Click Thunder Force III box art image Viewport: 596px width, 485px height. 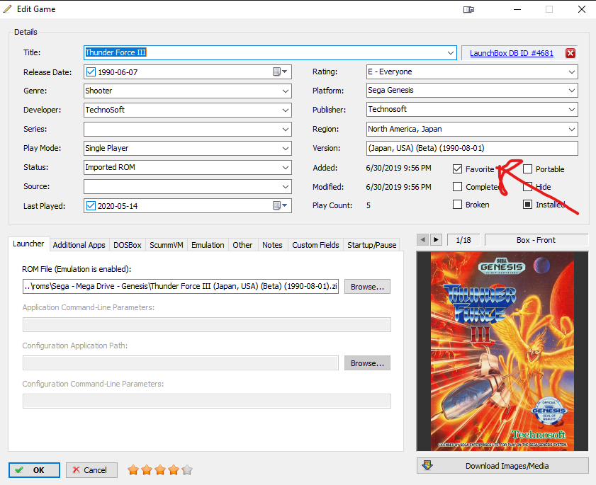pyautogui.click(x=502, y=351)
